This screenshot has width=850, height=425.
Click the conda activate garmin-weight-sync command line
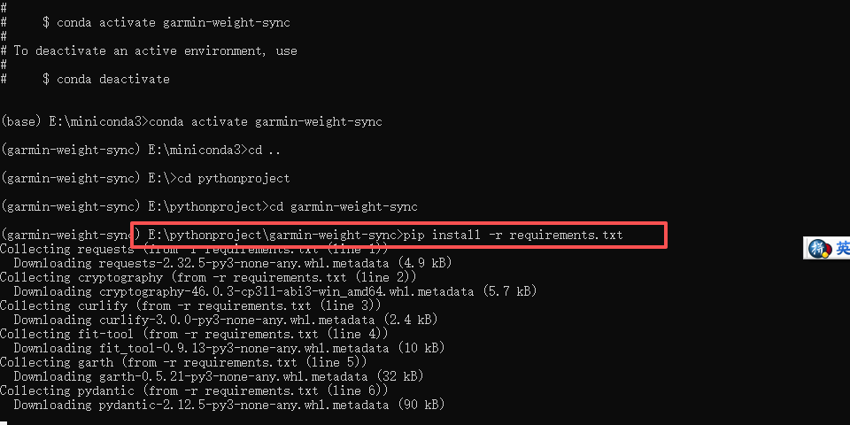266,121
